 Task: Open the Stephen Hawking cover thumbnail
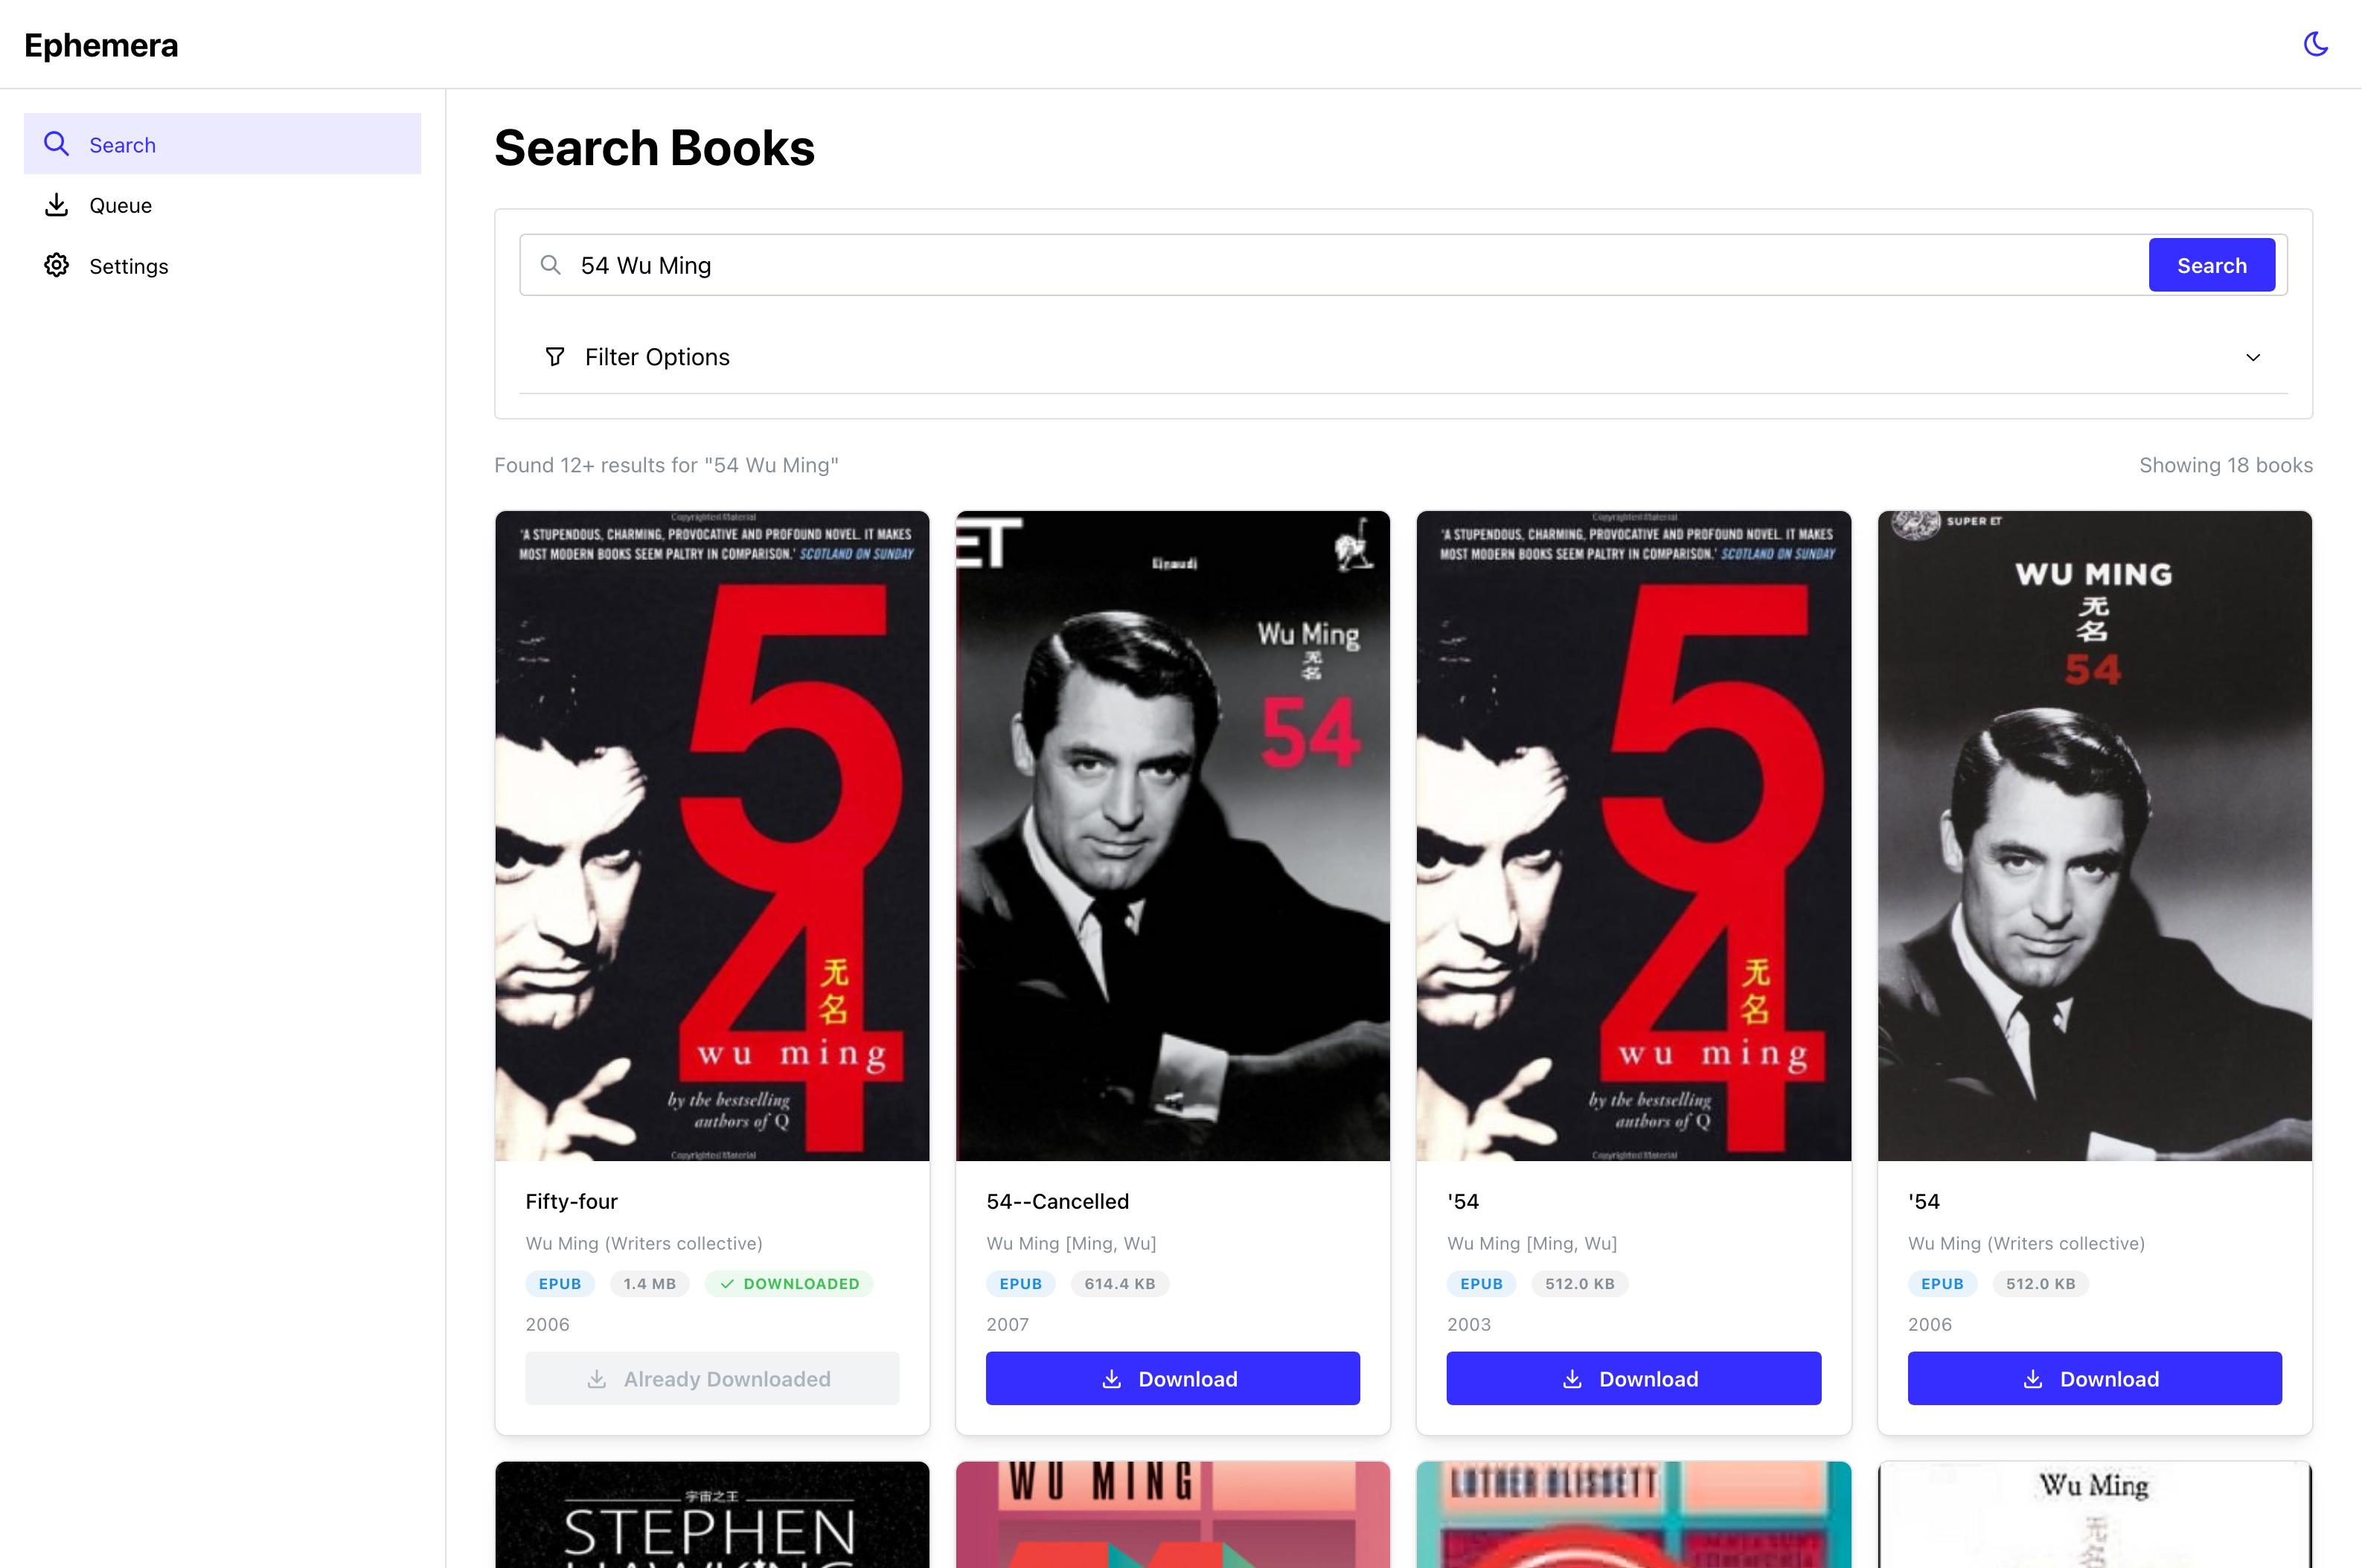(712, 1515)
